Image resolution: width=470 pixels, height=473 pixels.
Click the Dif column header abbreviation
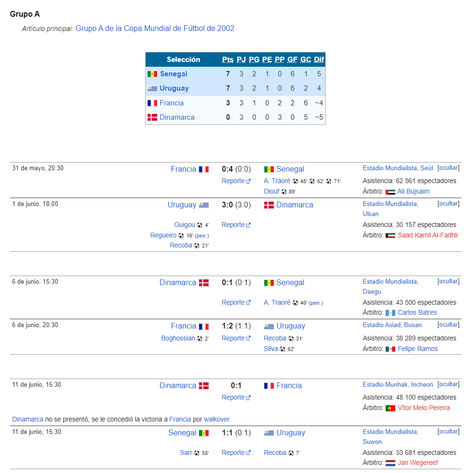pos(319,60)
